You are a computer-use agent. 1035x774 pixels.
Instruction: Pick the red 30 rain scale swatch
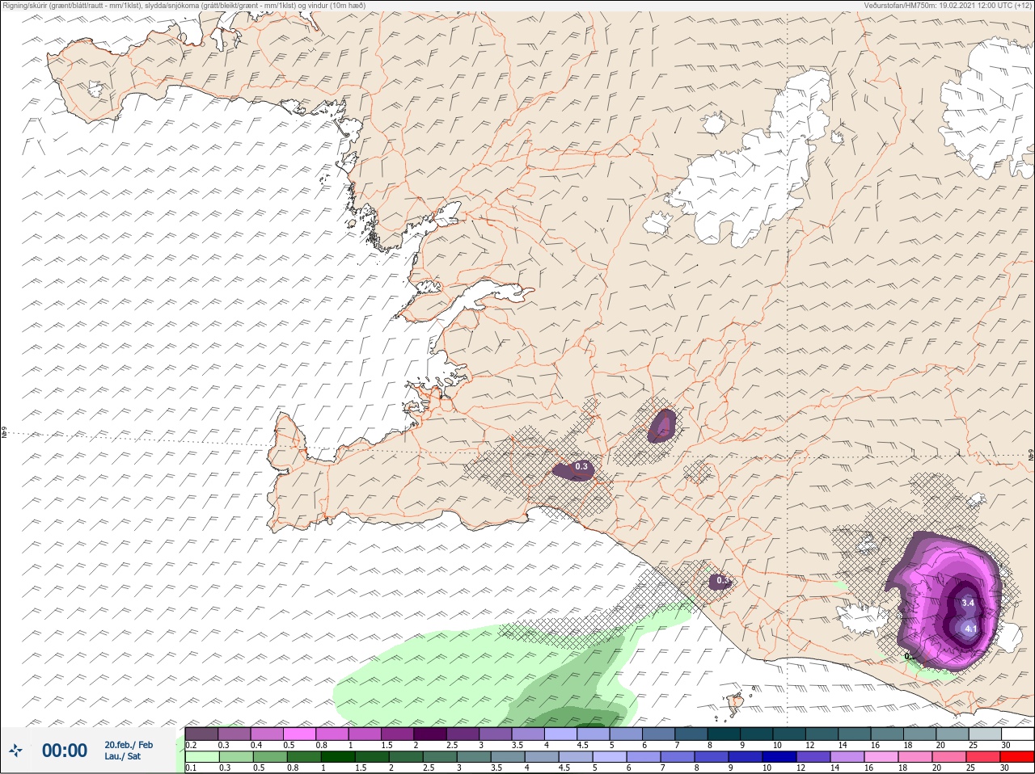1018,757
